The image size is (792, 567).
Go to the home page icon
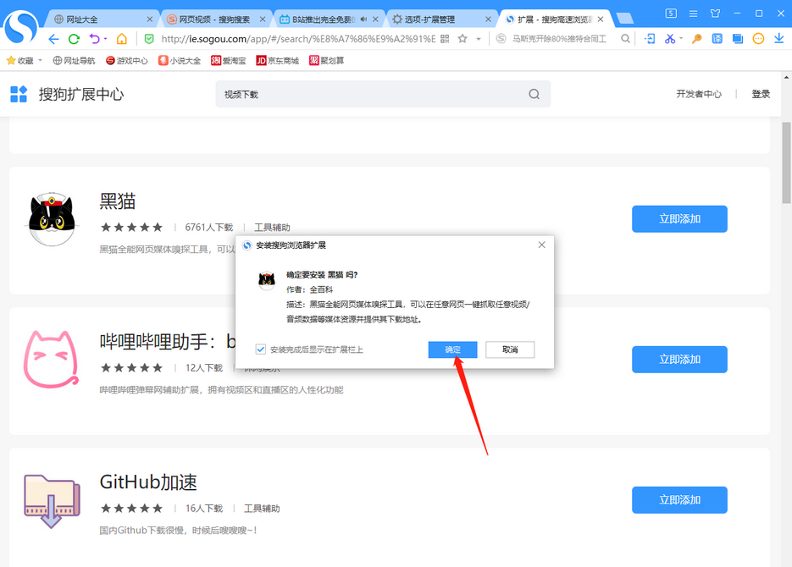tap(122, 39)
